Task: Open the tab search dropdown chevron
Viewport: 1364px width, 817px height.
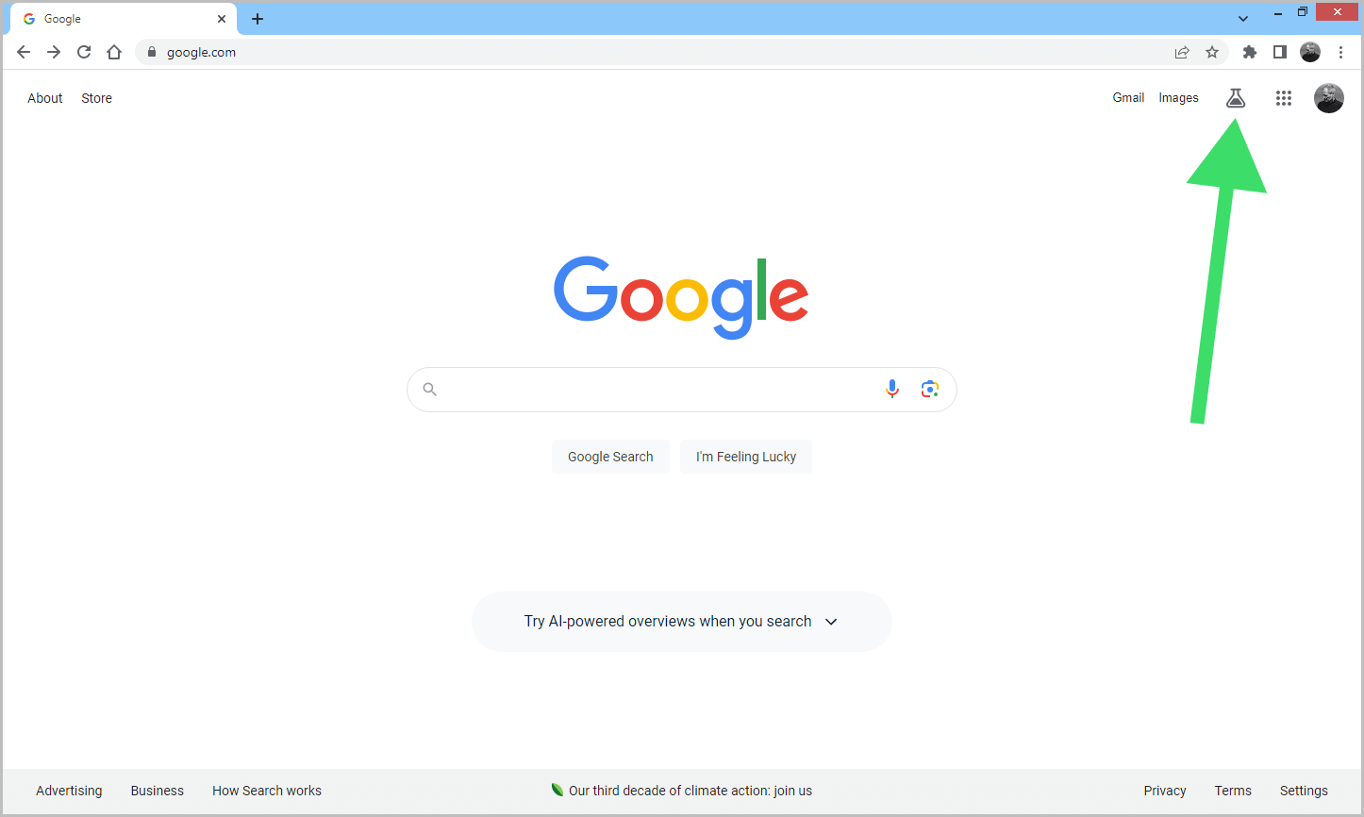Action: click(x=1242, y=17)
